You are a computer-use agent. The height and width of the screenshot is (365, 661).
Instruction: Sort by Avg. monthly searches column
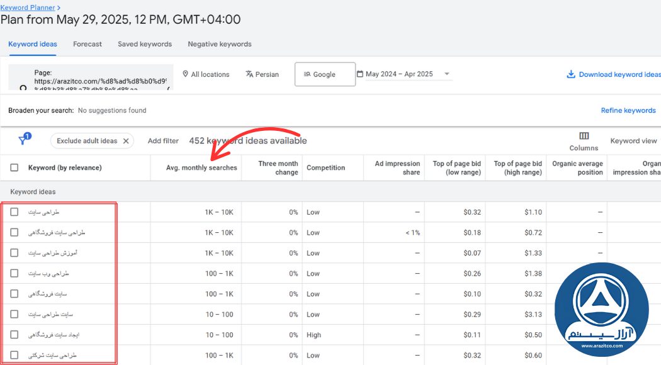point(201,168)
